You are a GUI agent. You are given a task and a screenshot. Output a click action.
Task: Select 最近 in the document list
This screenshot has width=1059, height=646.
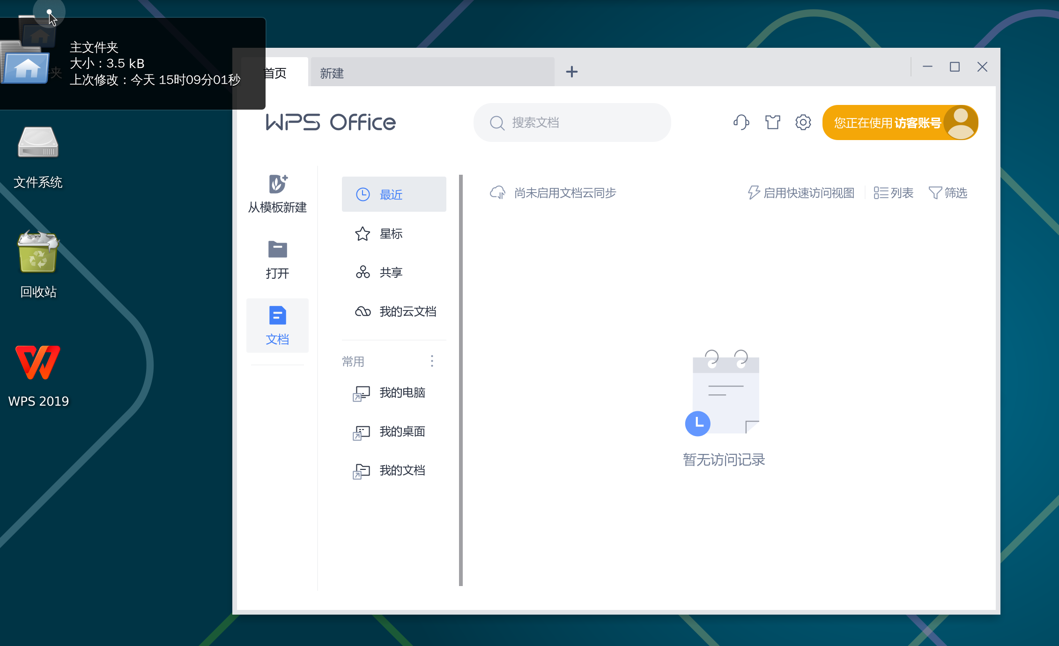pyautogui.click(x=394, y=194)
